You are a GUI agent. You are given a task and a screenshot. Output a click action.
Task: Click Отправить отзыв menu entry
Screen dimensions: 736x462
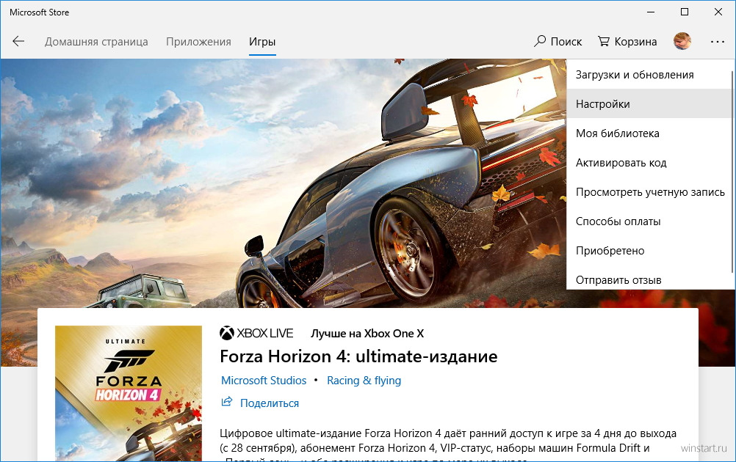[649, 279]
